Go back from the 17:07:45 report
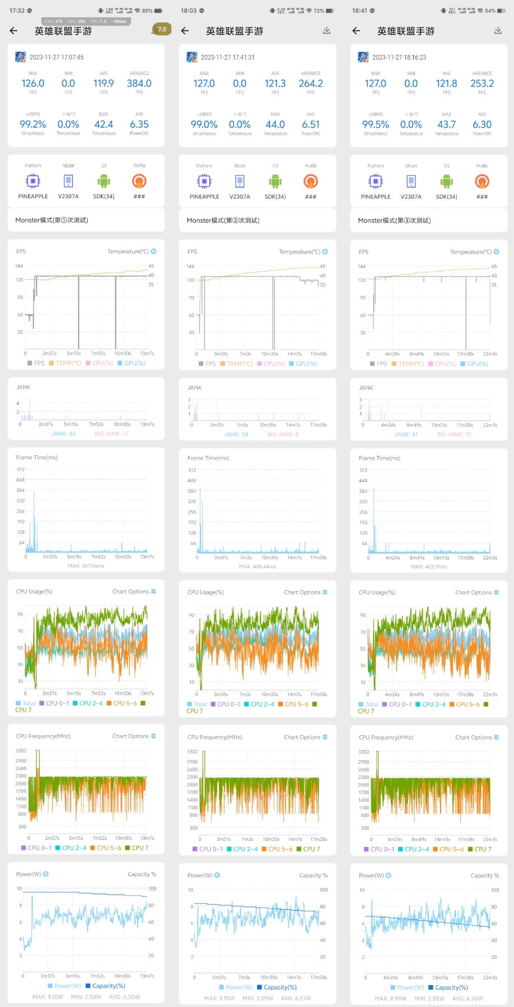Screen dimensions: 514x1007 click(x=14, y=31)
